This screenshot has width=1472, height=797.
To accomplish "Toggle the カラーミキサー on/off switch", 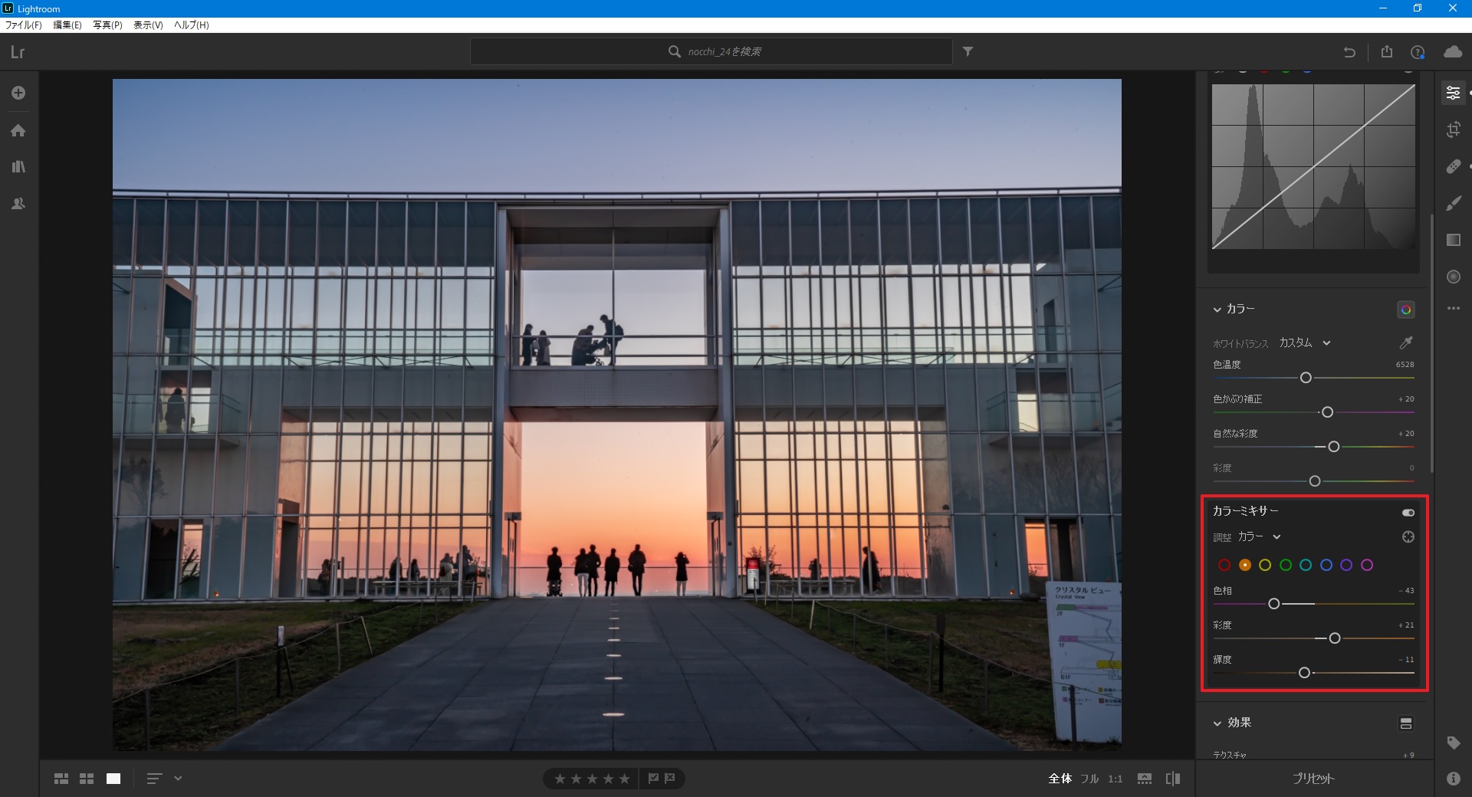I will coord(1408,512).
